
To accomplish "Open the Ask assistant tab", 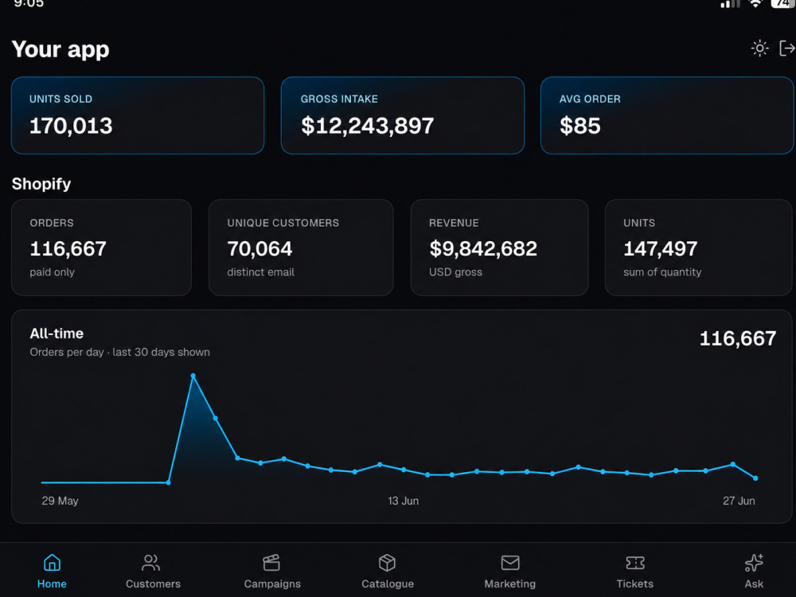I will point(754,571).
